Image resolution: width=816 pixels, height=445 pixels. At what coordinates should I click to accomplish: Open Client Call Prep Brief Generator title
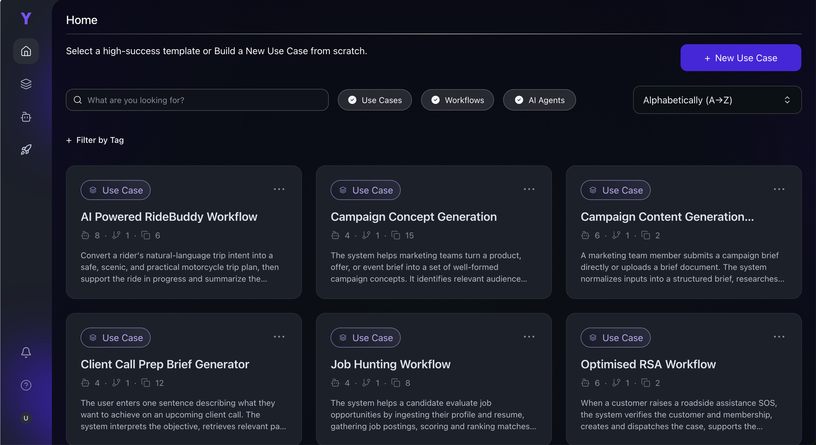click(165, 364)
